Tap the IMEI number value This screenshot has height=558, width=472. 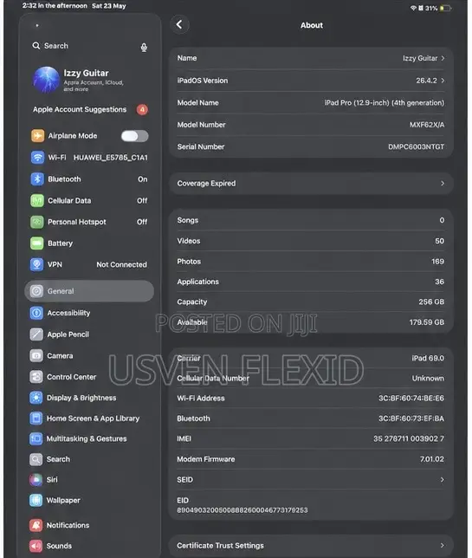coord(408,438)
